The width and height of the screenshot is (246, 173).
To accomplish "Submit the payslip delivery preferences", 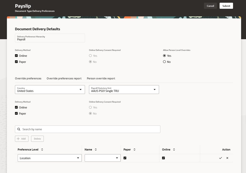I will click(226, 6).
